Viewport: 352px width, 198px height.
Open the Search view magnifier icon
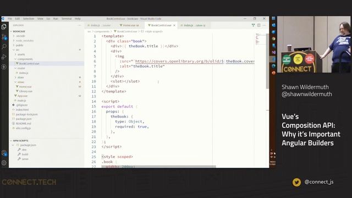tap(4, 47)
